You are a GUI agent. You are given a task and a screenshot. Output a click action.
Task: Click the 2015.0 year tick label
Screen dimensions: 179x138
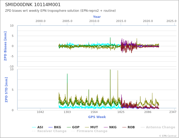[121, 21]
